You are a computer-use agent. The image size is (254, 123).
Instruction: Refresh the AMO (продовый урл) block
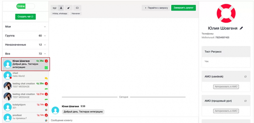tap(246, 101)
